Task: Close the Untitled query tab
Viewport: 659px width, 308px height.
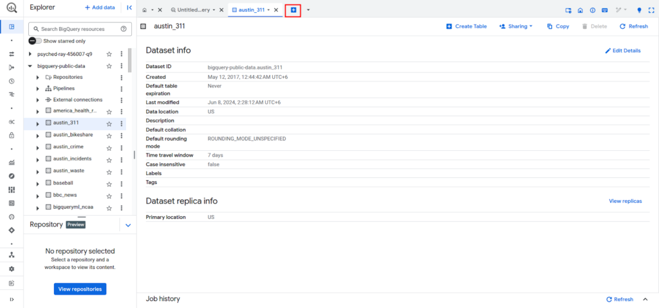Action: [221, 10]
